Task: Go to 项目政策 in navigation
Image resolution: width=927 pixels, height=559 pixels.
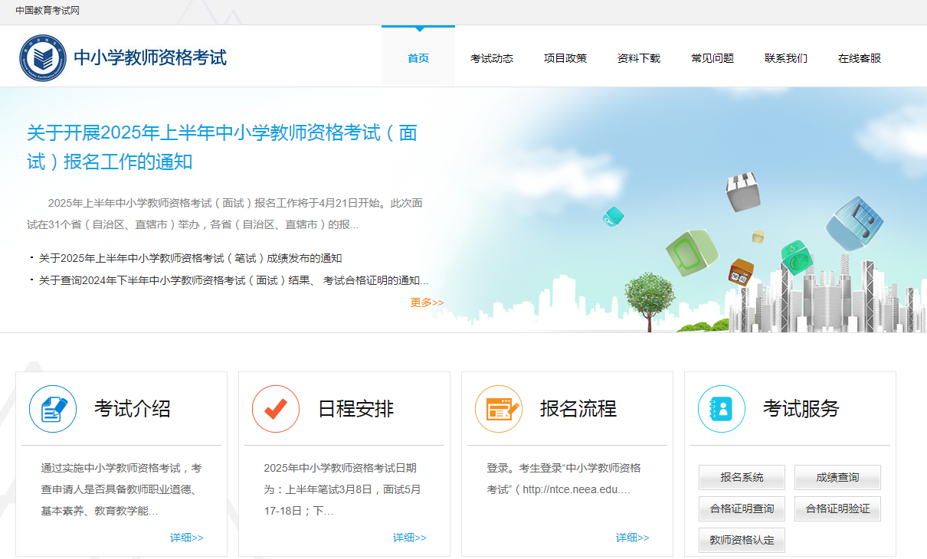Action: pos(565,58)
